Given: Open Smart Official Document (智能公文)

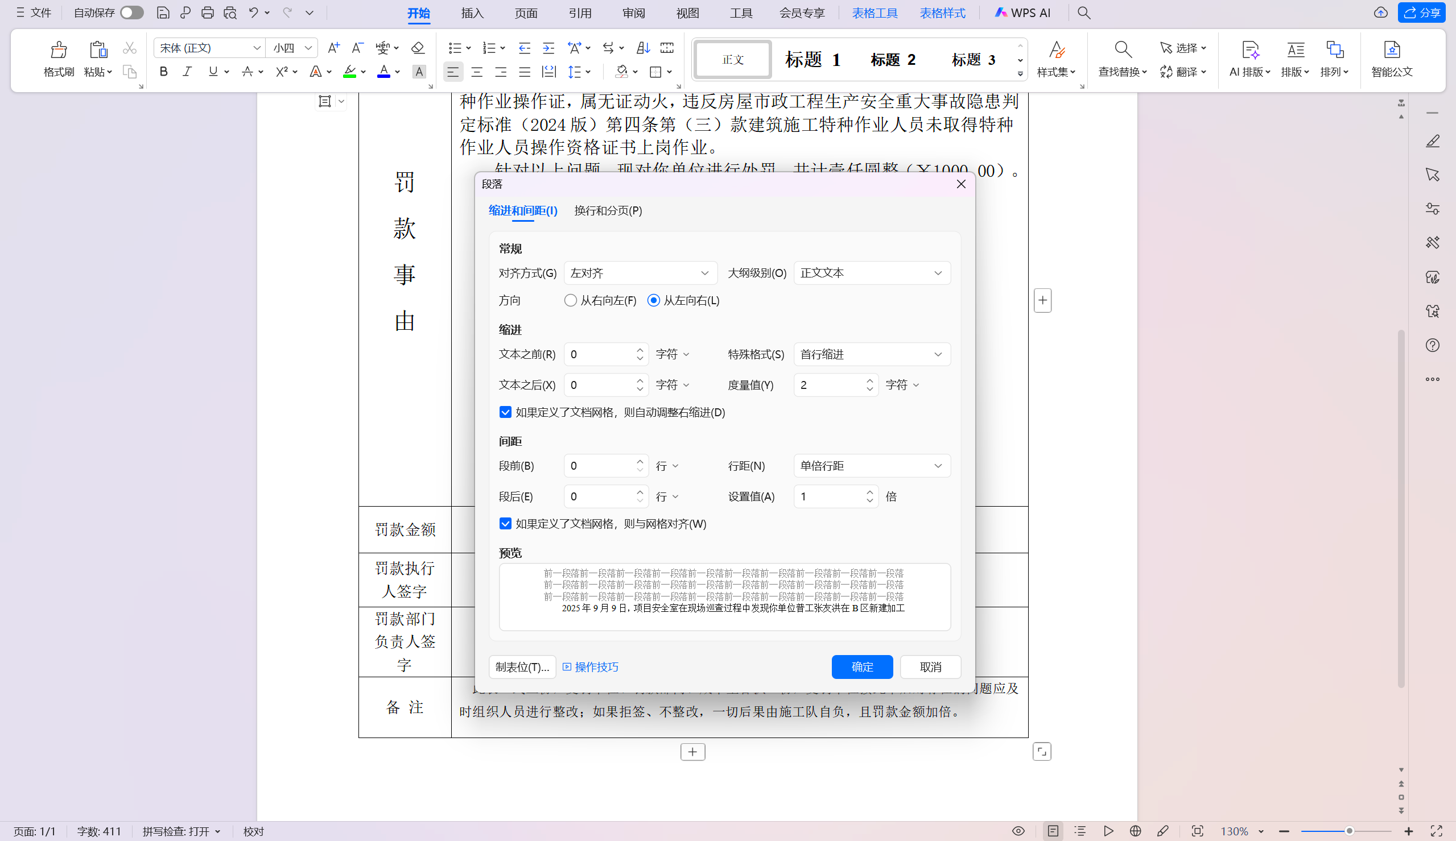Looking at the screenshot, I should (1392, 59).
